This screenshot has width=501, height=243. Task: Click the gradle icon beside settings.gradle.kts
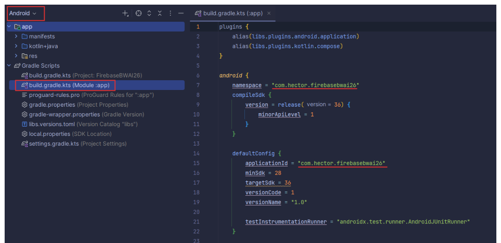(x=25, y=143)
